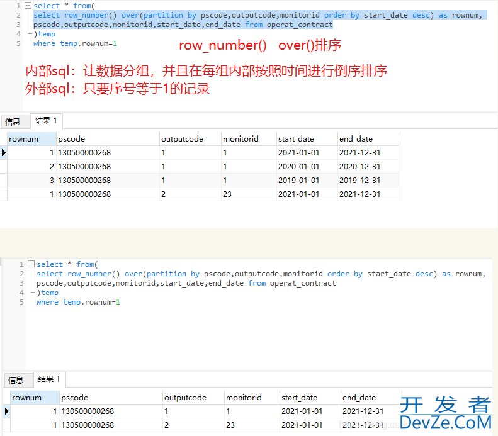Select rownum cell 3 in upper grid

pyautogui.click(x=31, y=180)
